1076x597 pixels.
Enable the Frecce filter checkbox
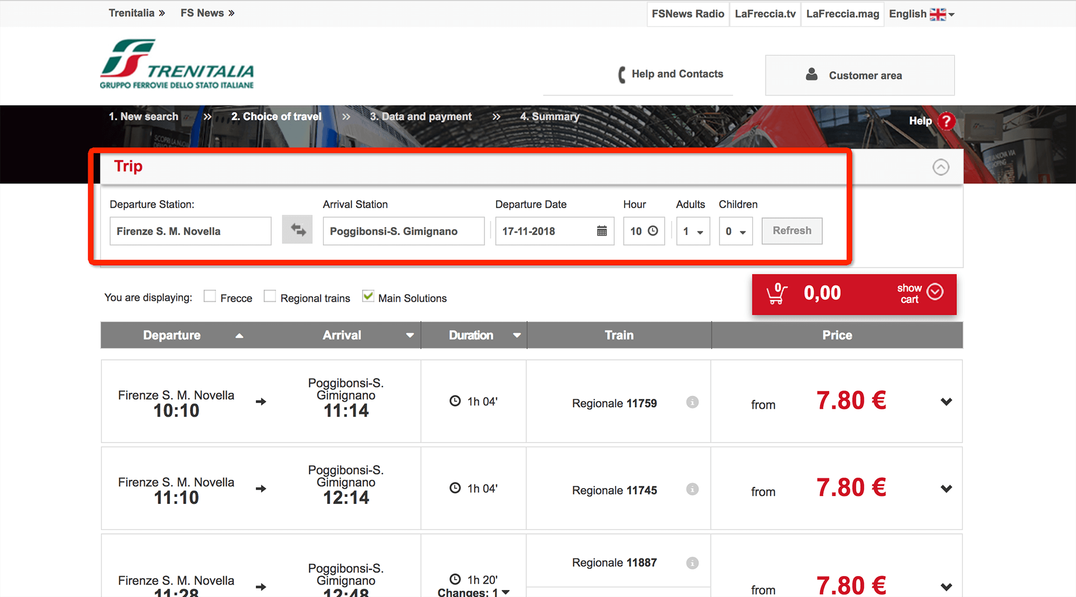coord(210,296)
